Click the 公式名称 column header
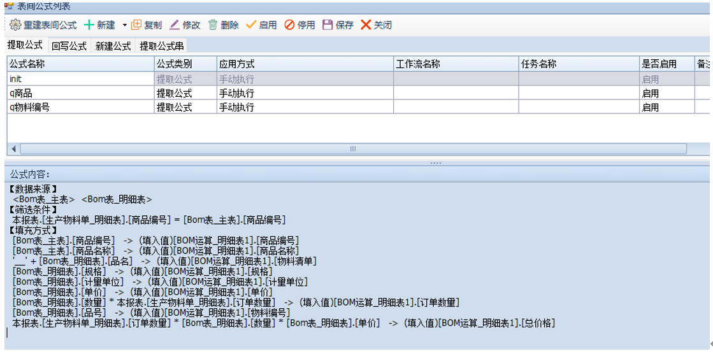The width and height of the screenshot is (713, 354). click(x=80, y=64)
